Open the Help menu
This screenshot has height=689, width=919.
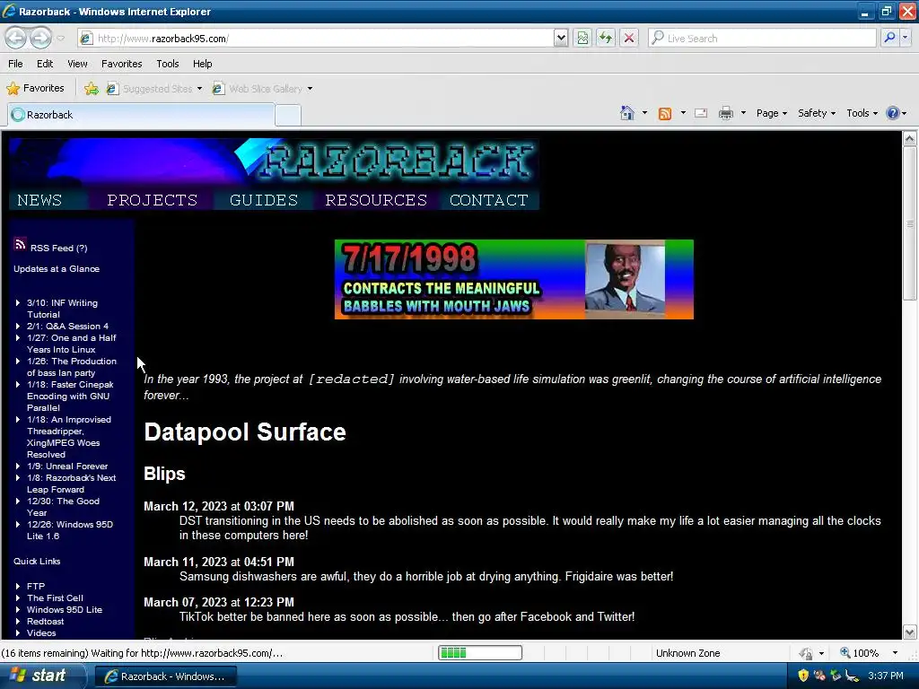tap(202, 64)
